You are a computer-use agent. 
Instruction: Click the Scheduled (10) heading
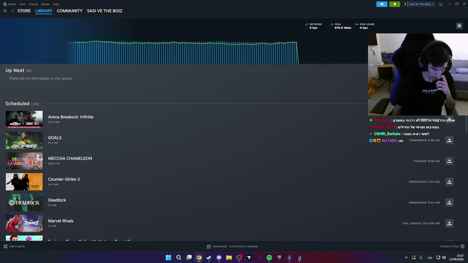[22, 104]
